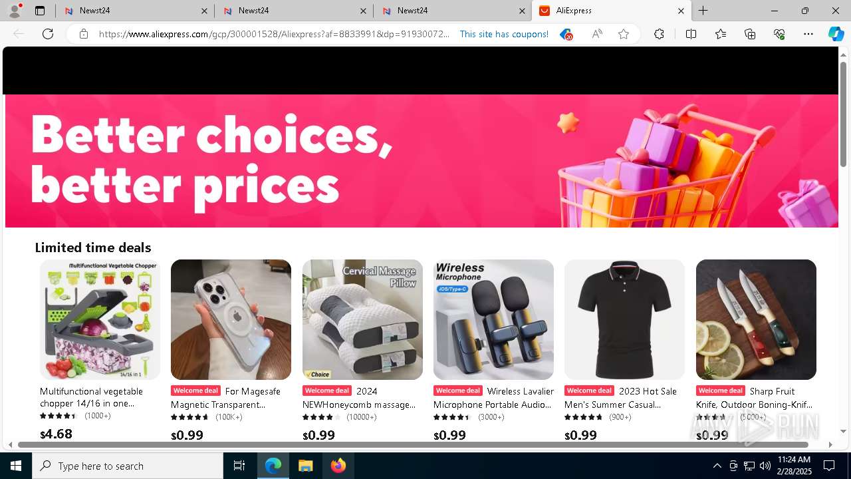
Task: Open Extensions puzzle icon
Action: [659, 34]
